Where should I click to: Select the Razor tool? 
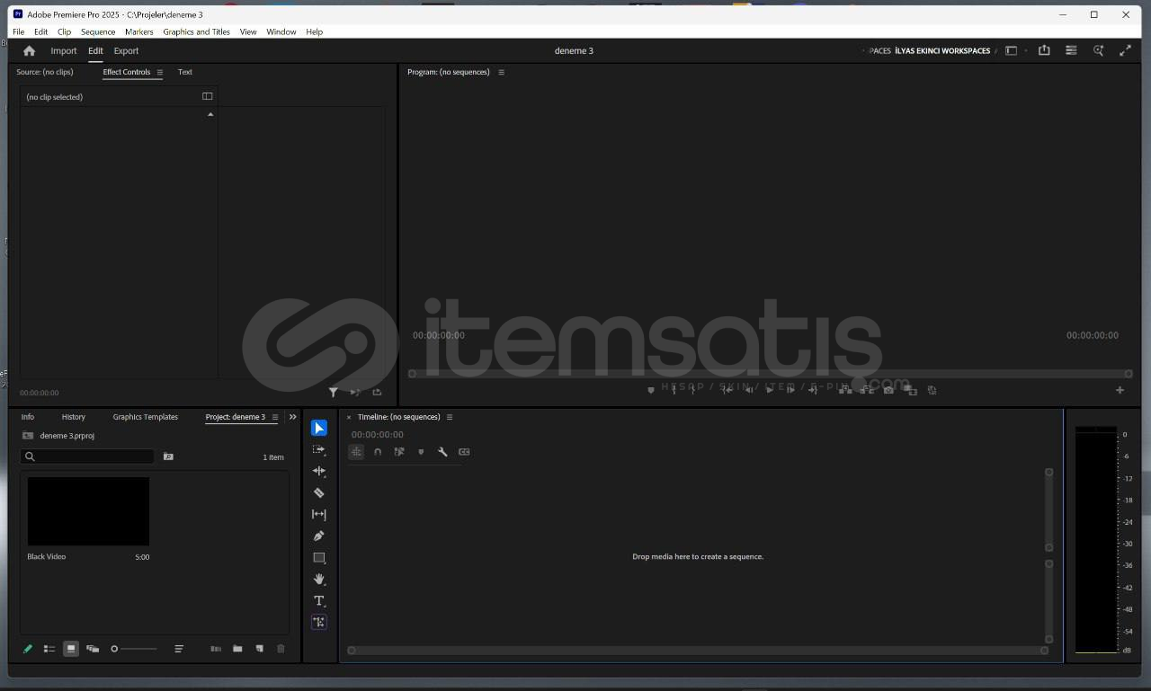click(318, 492)
